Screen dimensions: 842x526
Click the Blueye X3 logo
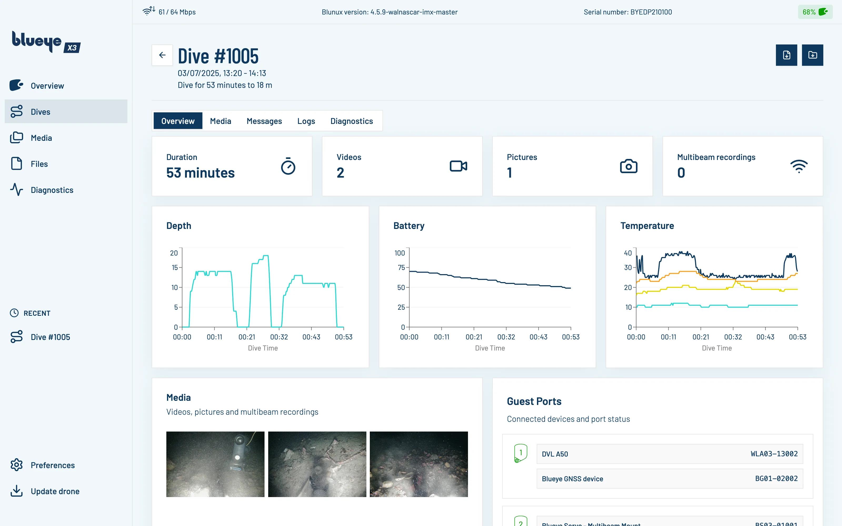pyautogui.click(x=46, y=42)
